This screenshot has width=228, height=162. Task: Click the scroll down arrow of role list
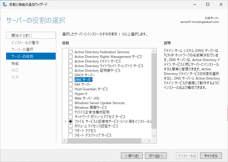tap(154, 136)
